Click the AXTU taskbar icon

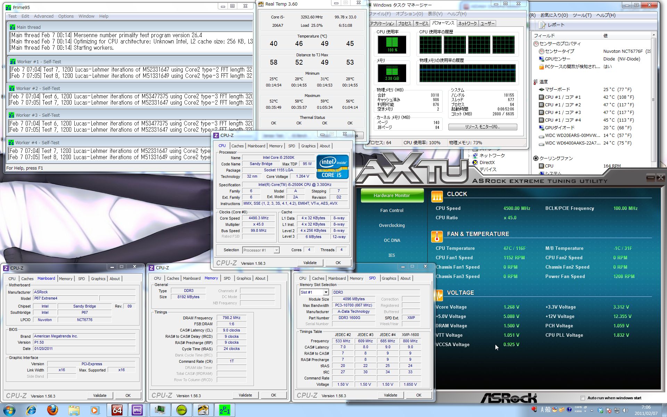click(181, 410)
